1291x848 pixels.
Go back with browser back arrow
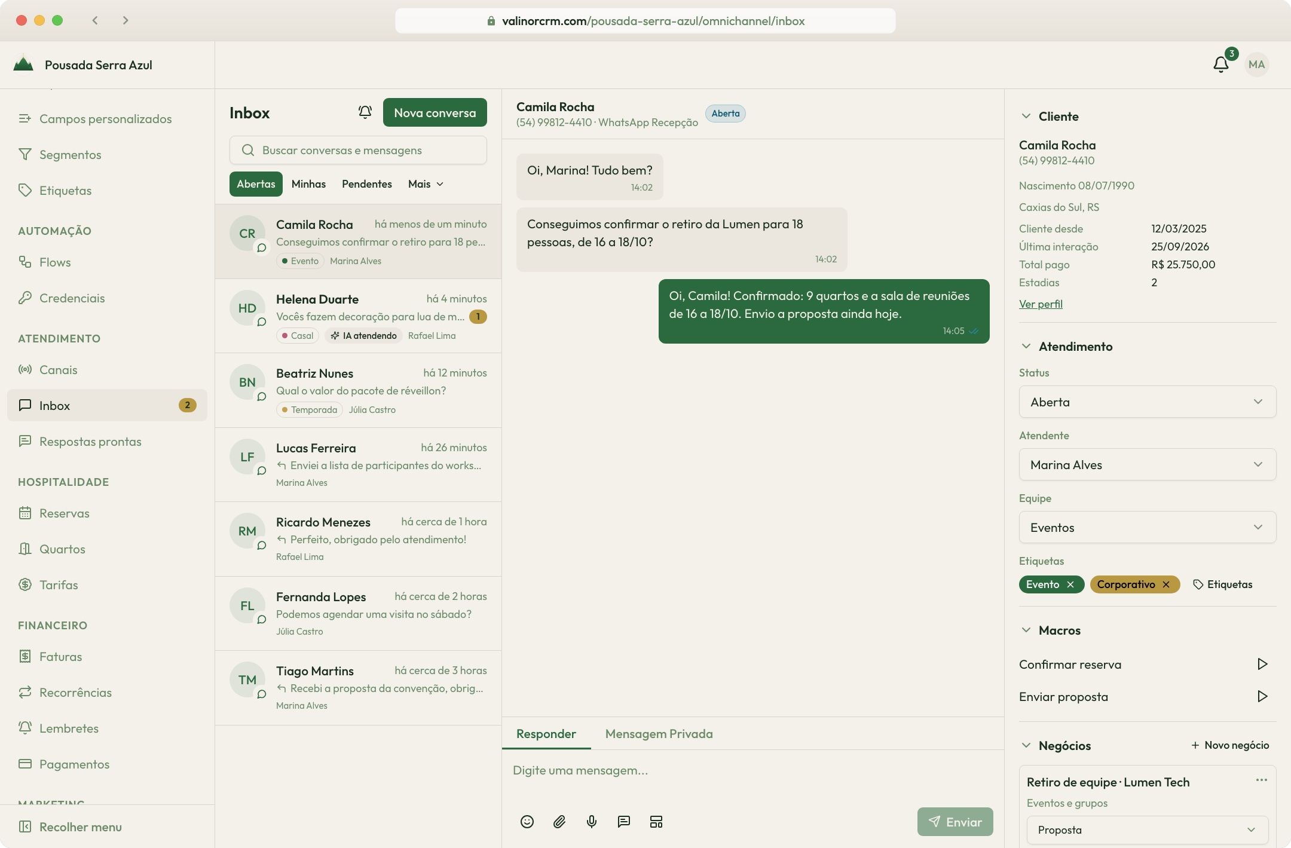95,20
